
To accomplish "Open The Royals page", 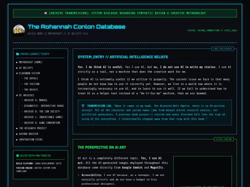I will coord(31,78).
